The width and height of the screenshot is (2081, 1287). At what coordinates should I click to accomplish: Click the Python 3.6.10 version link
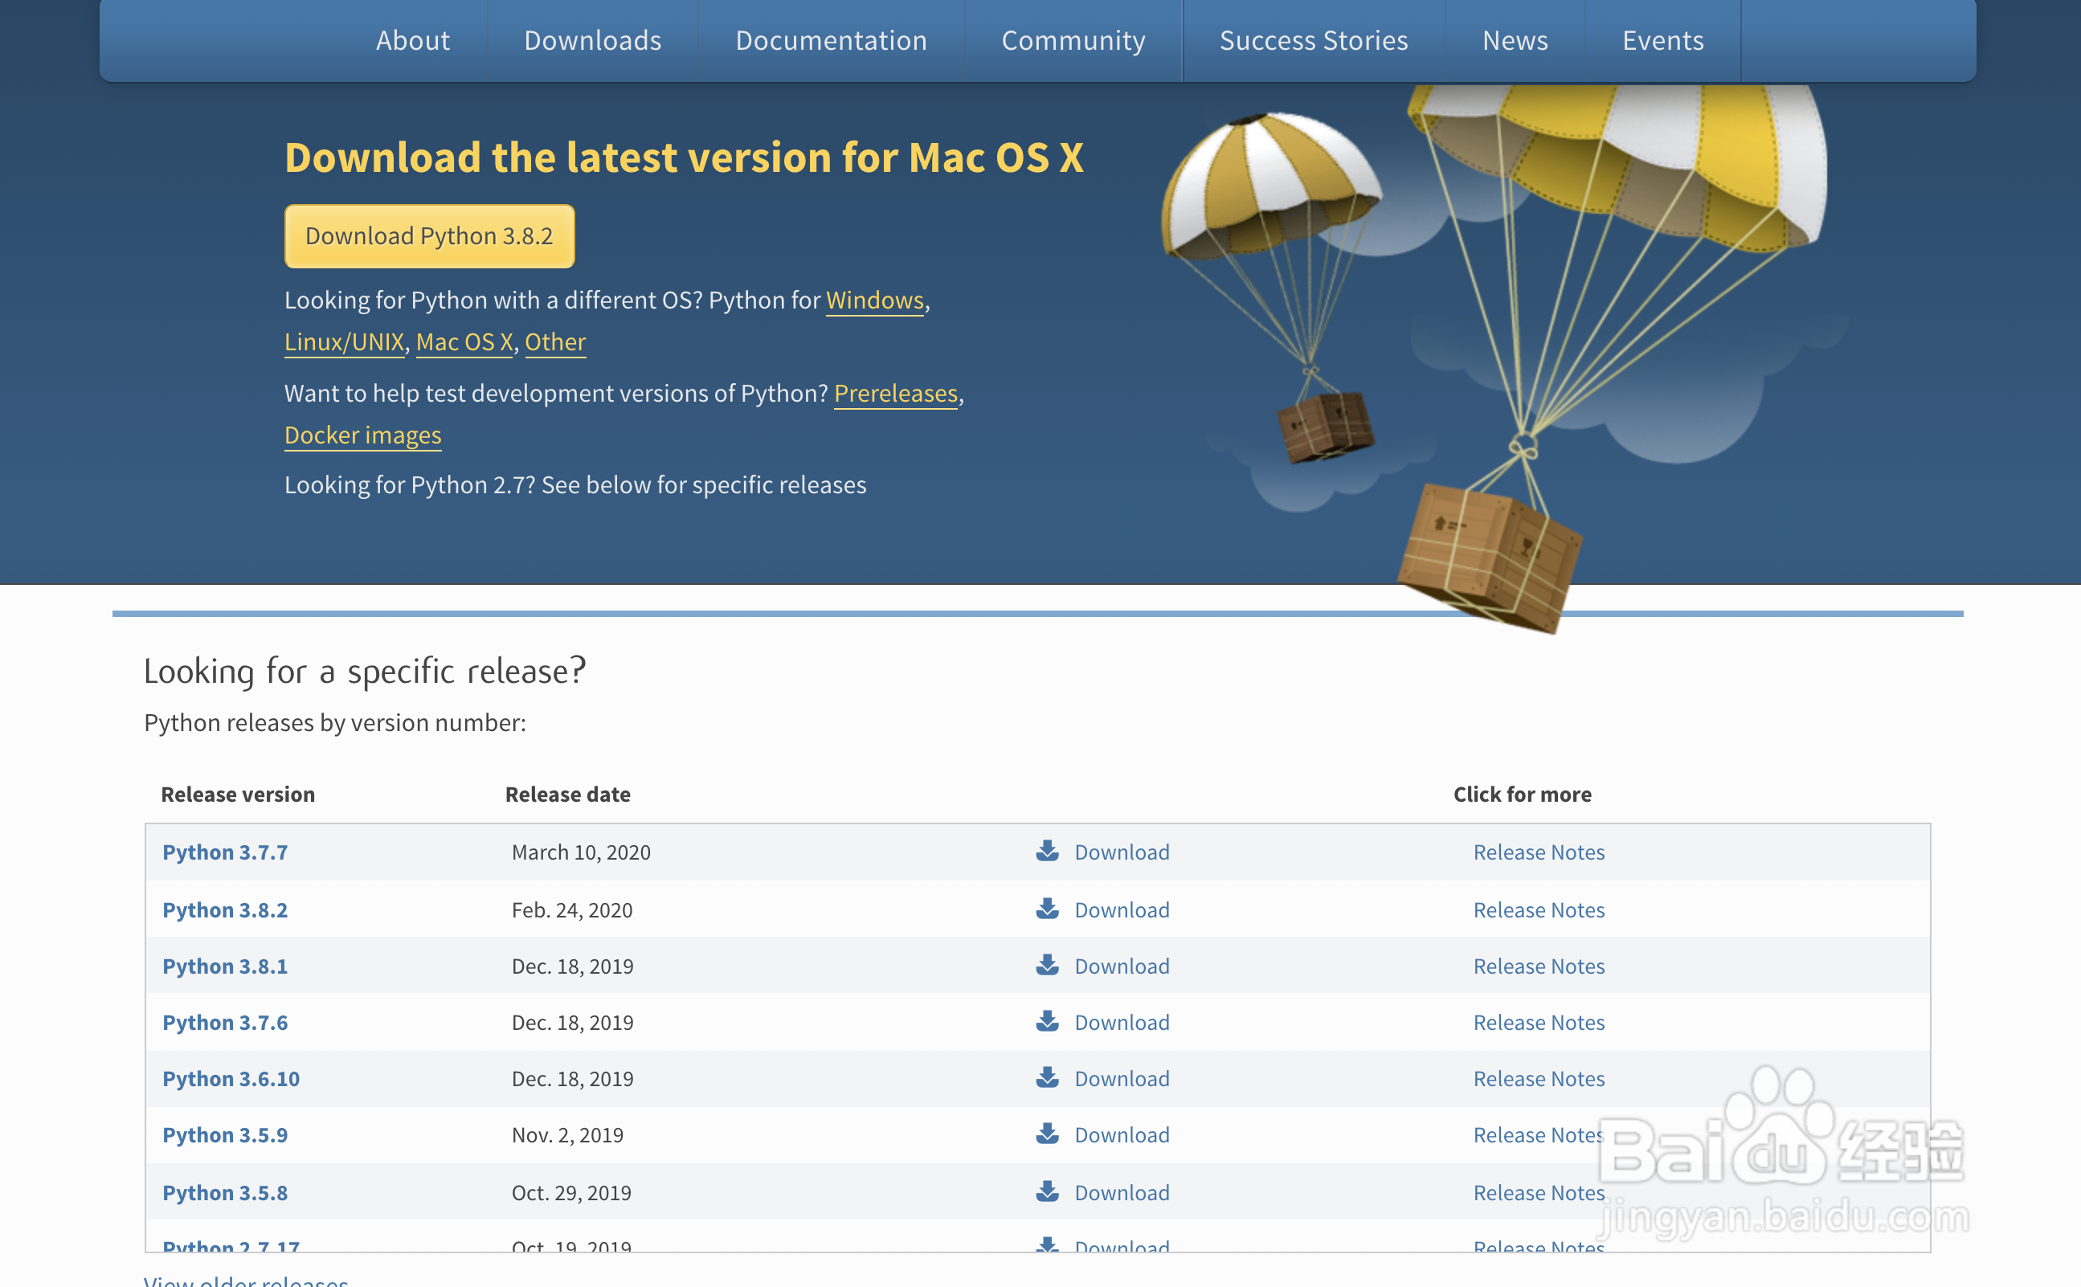click(x=231, y=1078)
